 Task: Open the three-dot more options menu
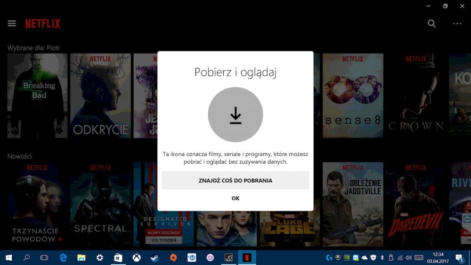(457, 24)
